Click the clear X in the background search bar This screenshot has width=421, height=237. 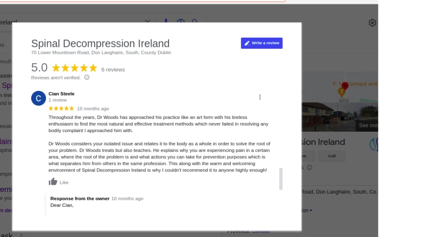[147, 21]
